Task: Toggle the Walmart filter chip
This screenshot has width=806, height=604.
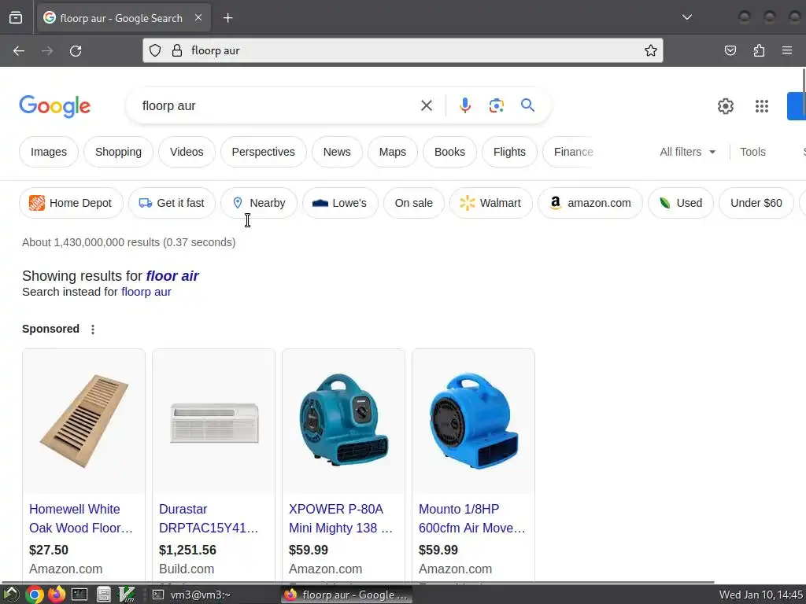Action: point(490,203)
